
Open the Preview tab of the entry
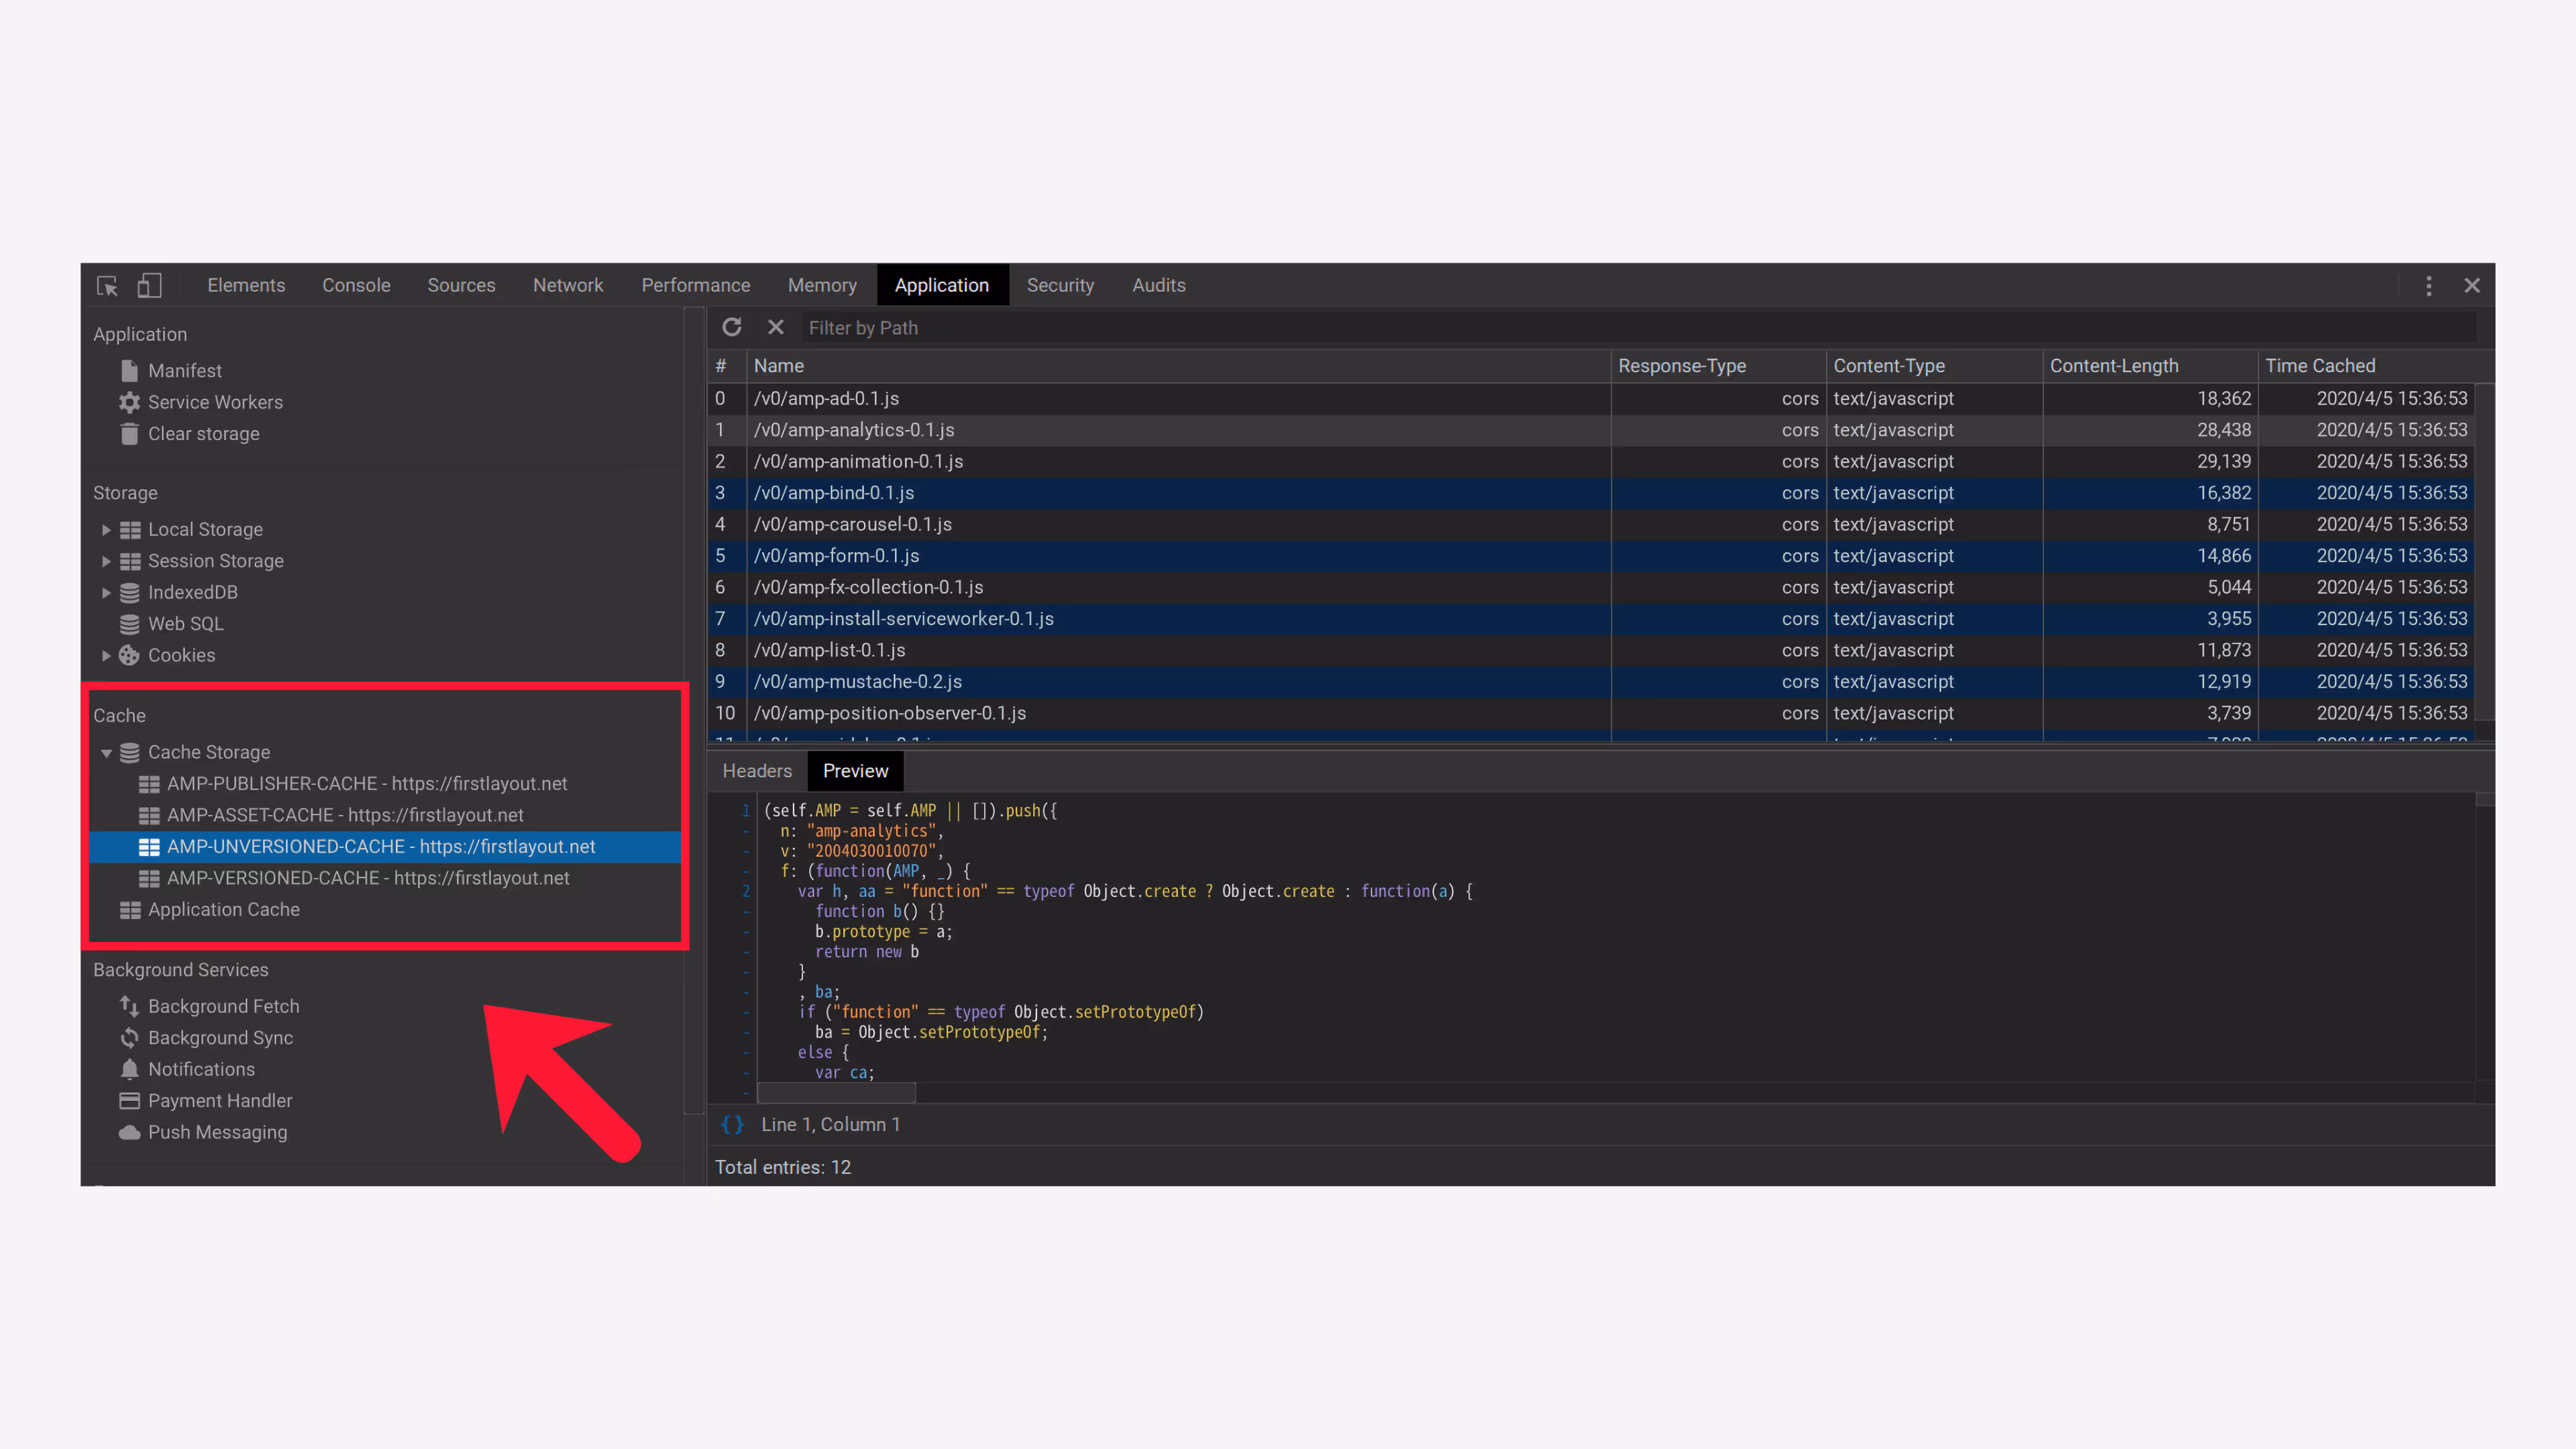(x=855, y=771)
